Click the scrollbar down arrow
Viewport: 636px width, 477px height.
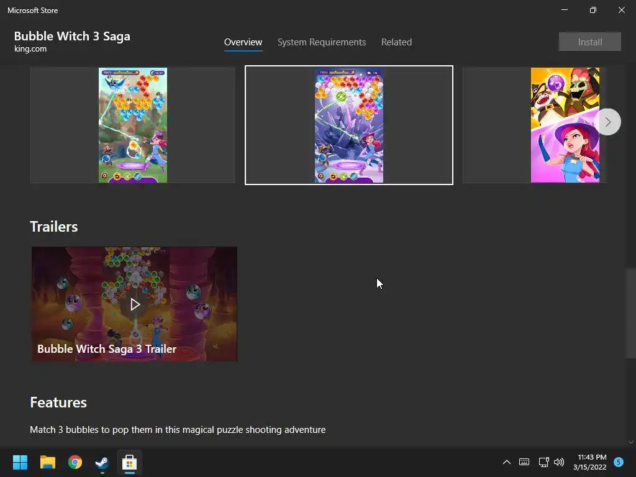(x=630, y=442)
